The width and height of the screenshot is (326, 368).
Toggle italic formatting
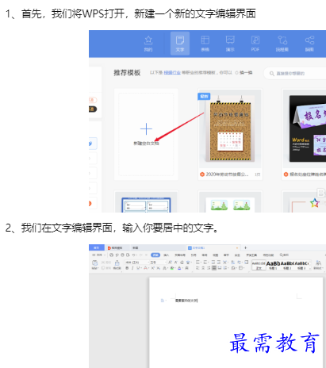[132, 268]
